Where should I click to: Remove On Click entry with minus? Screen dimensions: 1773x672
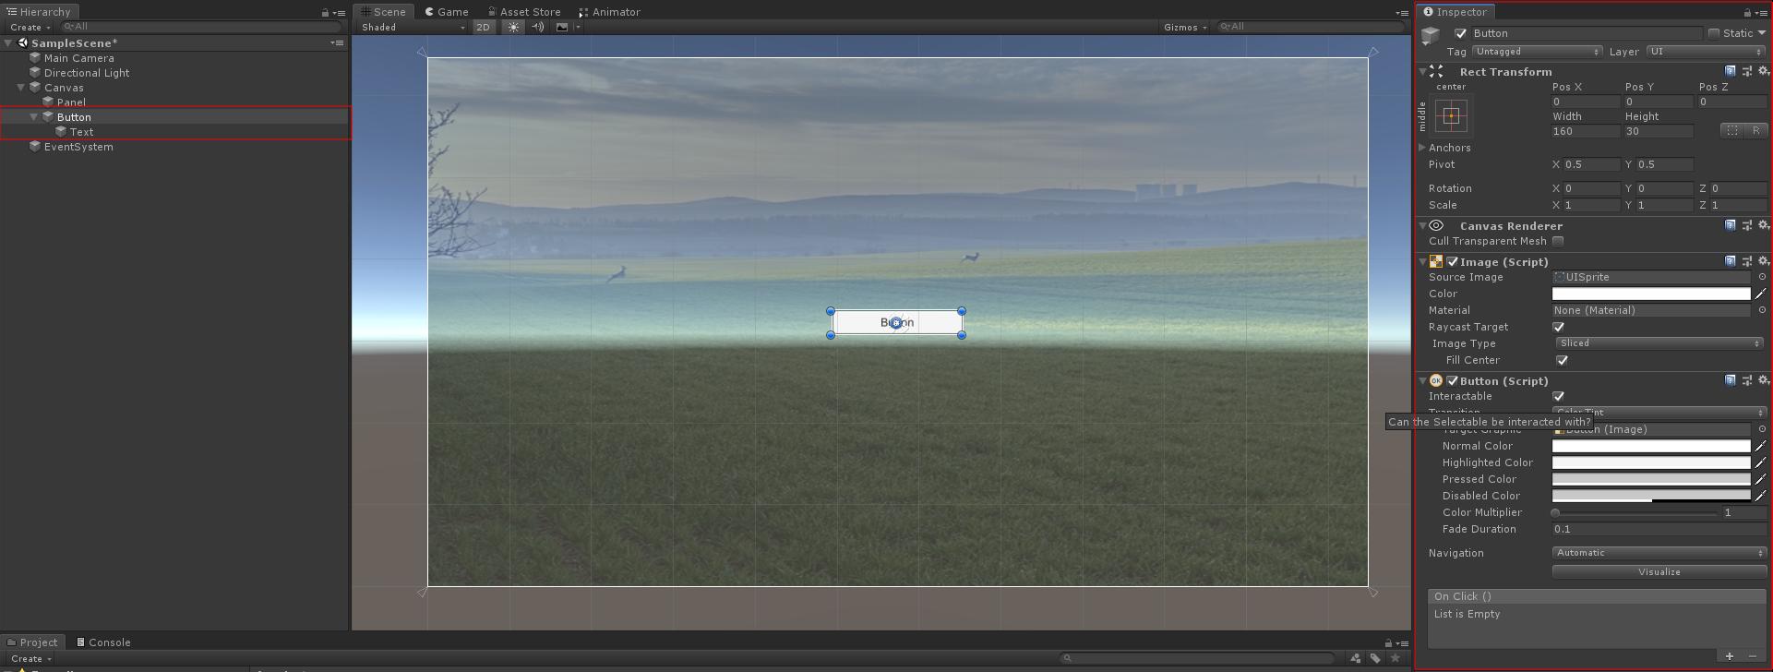[x=1753, y=656]
